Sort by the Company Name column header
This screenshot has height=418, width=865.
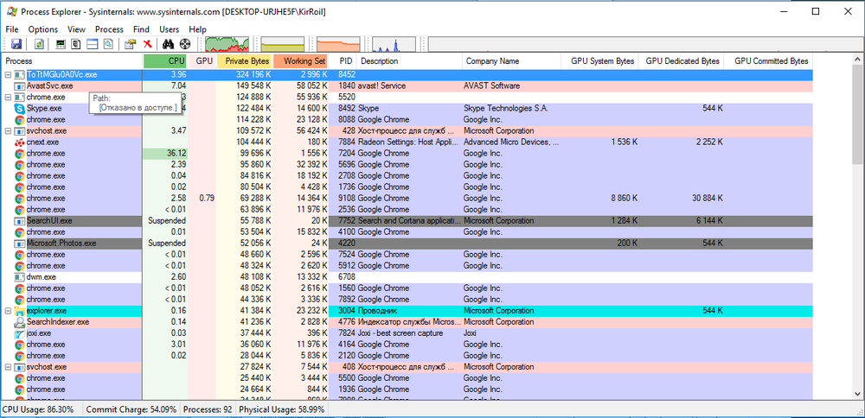click(511, 61)
